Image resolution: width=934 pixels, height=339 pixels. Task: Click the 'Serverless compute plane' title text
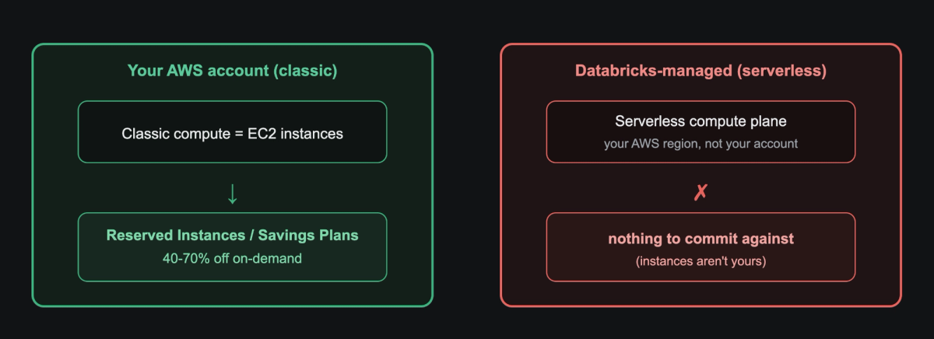point(700,121)
